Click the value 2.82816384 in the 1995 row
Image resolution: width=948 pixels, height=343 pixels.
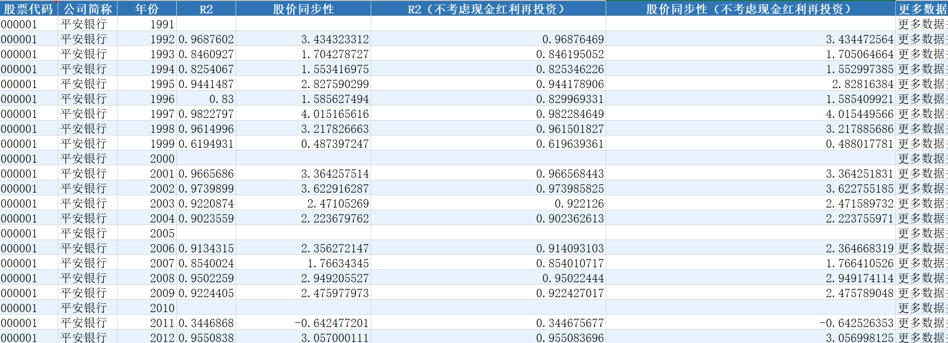[862, 84]
